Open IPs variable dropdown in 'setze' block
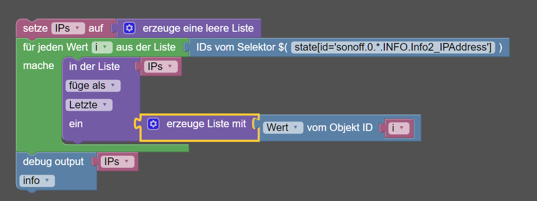 click(68, 28)
